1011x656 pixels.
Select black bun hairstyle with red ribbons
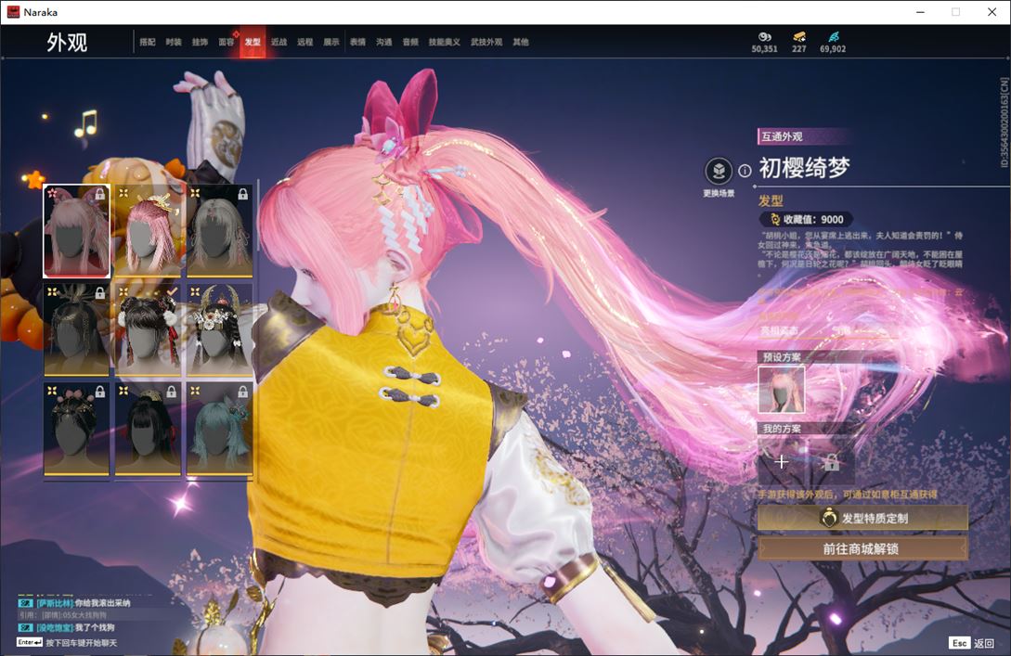pos(148,329)
